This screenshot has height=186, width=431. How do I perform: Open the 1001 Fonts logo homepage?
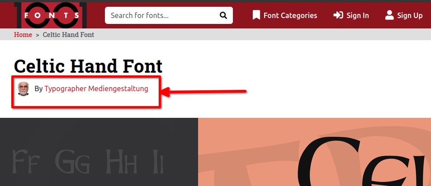click(51, 15)
